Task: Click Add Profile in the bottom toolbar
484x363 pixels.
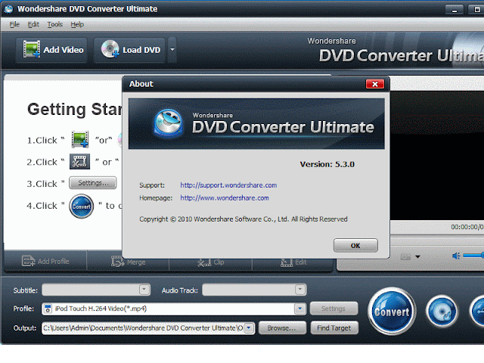Action: (x=45, y=261)
